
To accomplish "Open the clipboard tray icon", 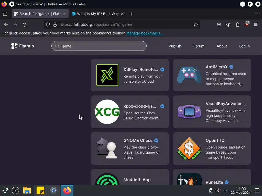I will click(x=211, y=190).
